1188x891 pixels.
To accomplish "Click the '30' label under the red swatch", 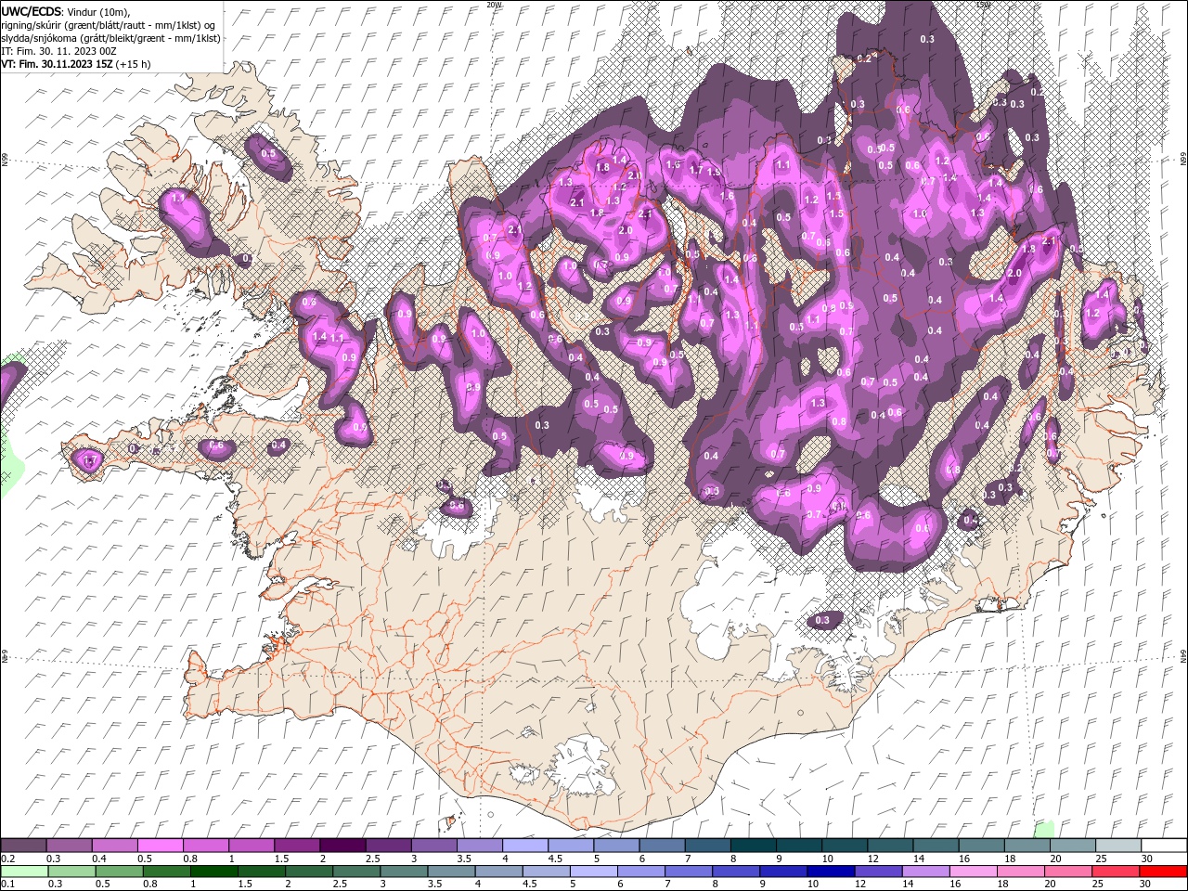I will 1146,885.
